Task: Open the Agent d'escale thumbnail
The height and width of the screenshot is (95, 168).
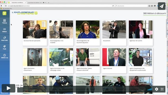Action: 114,57
